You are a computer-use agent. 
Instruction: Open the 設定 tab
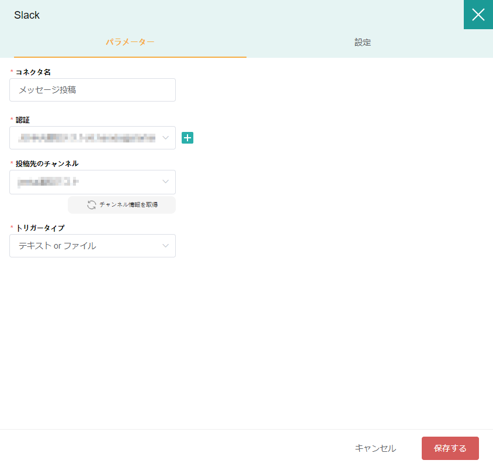363,42
